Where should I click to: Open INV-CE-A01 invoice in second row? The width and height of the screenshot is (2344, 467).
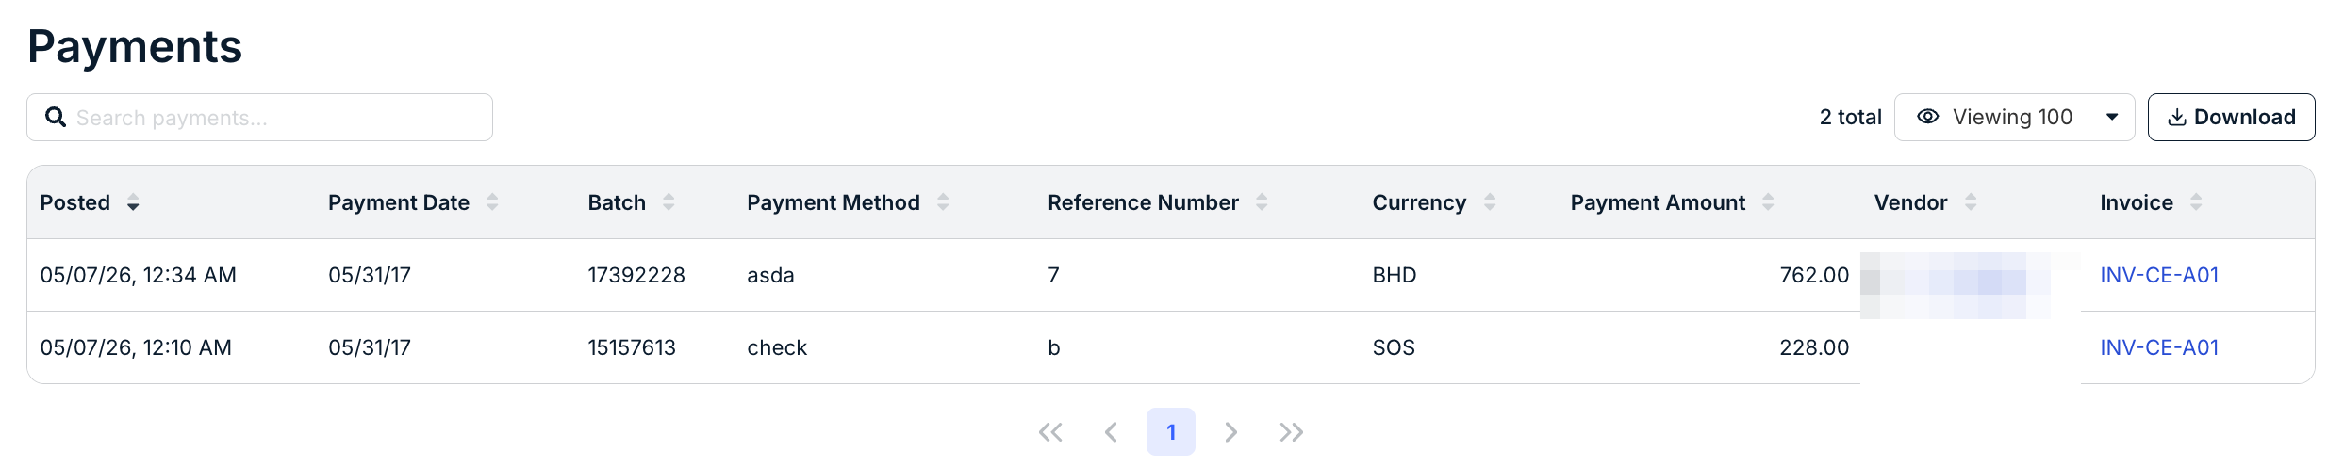pyautogui.click(x=2159, y=347)
